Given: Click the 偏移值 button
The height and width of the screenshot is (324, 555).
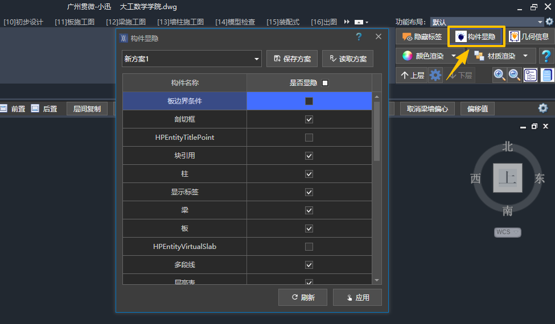Looking at the screenshot, I should click(x=478, y=109).
